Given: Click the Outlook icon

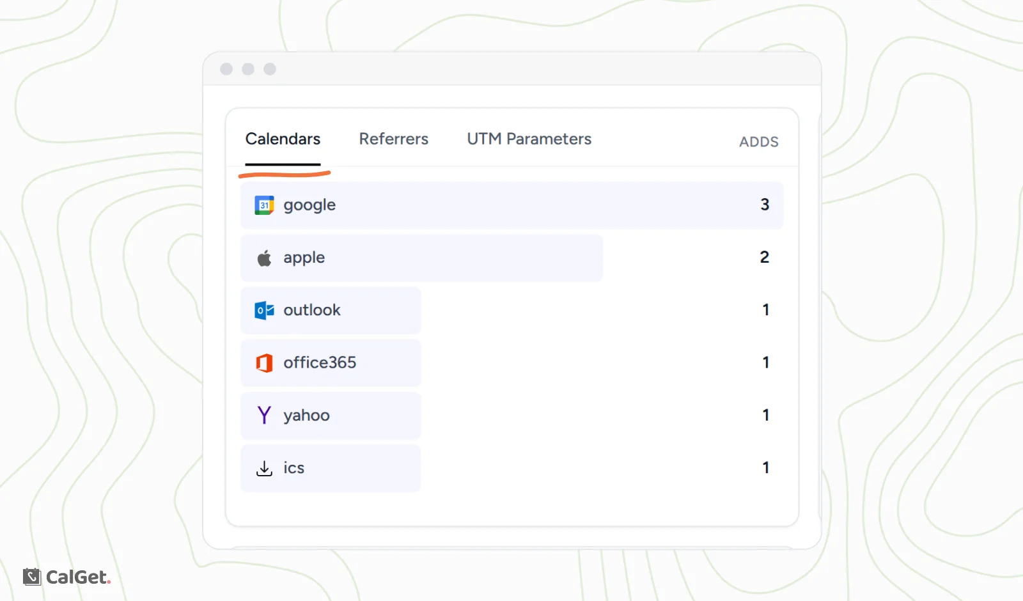Looking at the screenshot, I should tap(264, 310).
